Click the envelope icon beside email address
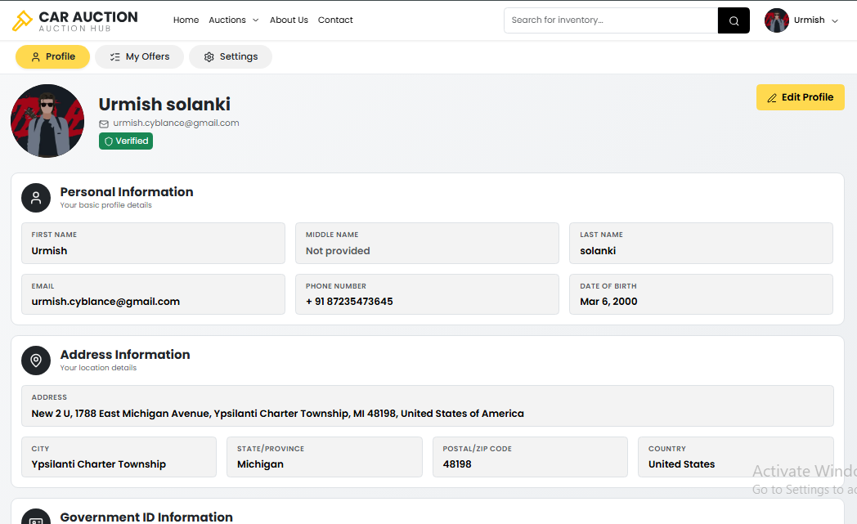This screenshot has height=524, width=857. (104, 123)
